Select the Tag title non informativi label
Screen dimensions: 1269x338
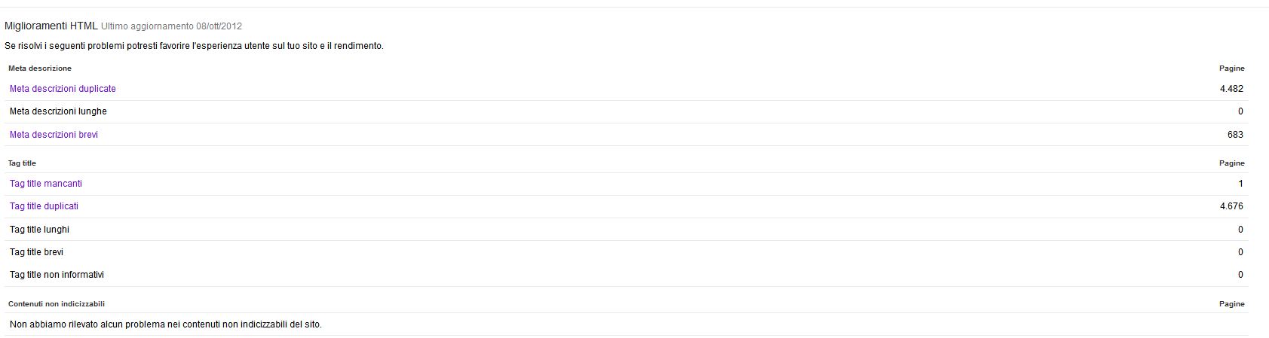click(57, 275)
